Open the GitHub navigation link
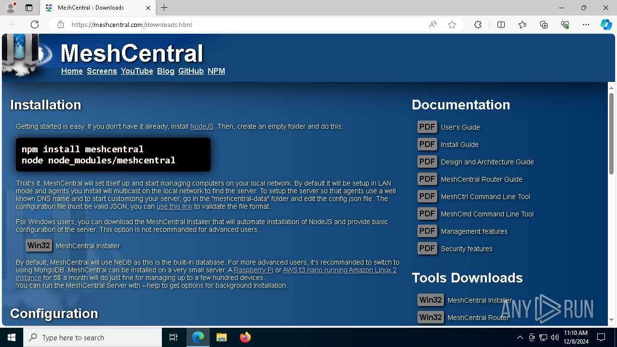Image resolution: width=617 pixels, height=347 pixels. click(191, 71)
